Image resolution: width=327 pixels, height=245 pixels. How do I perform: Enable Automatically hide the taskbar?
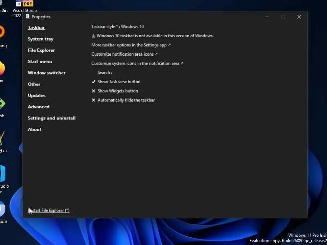pos(123,100)
